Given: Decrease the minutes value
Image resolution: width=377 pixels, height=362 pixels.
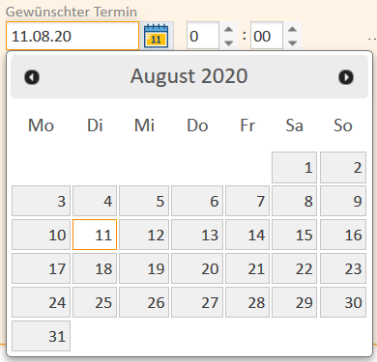Looking at the screenshot, I should pos(292,42).
